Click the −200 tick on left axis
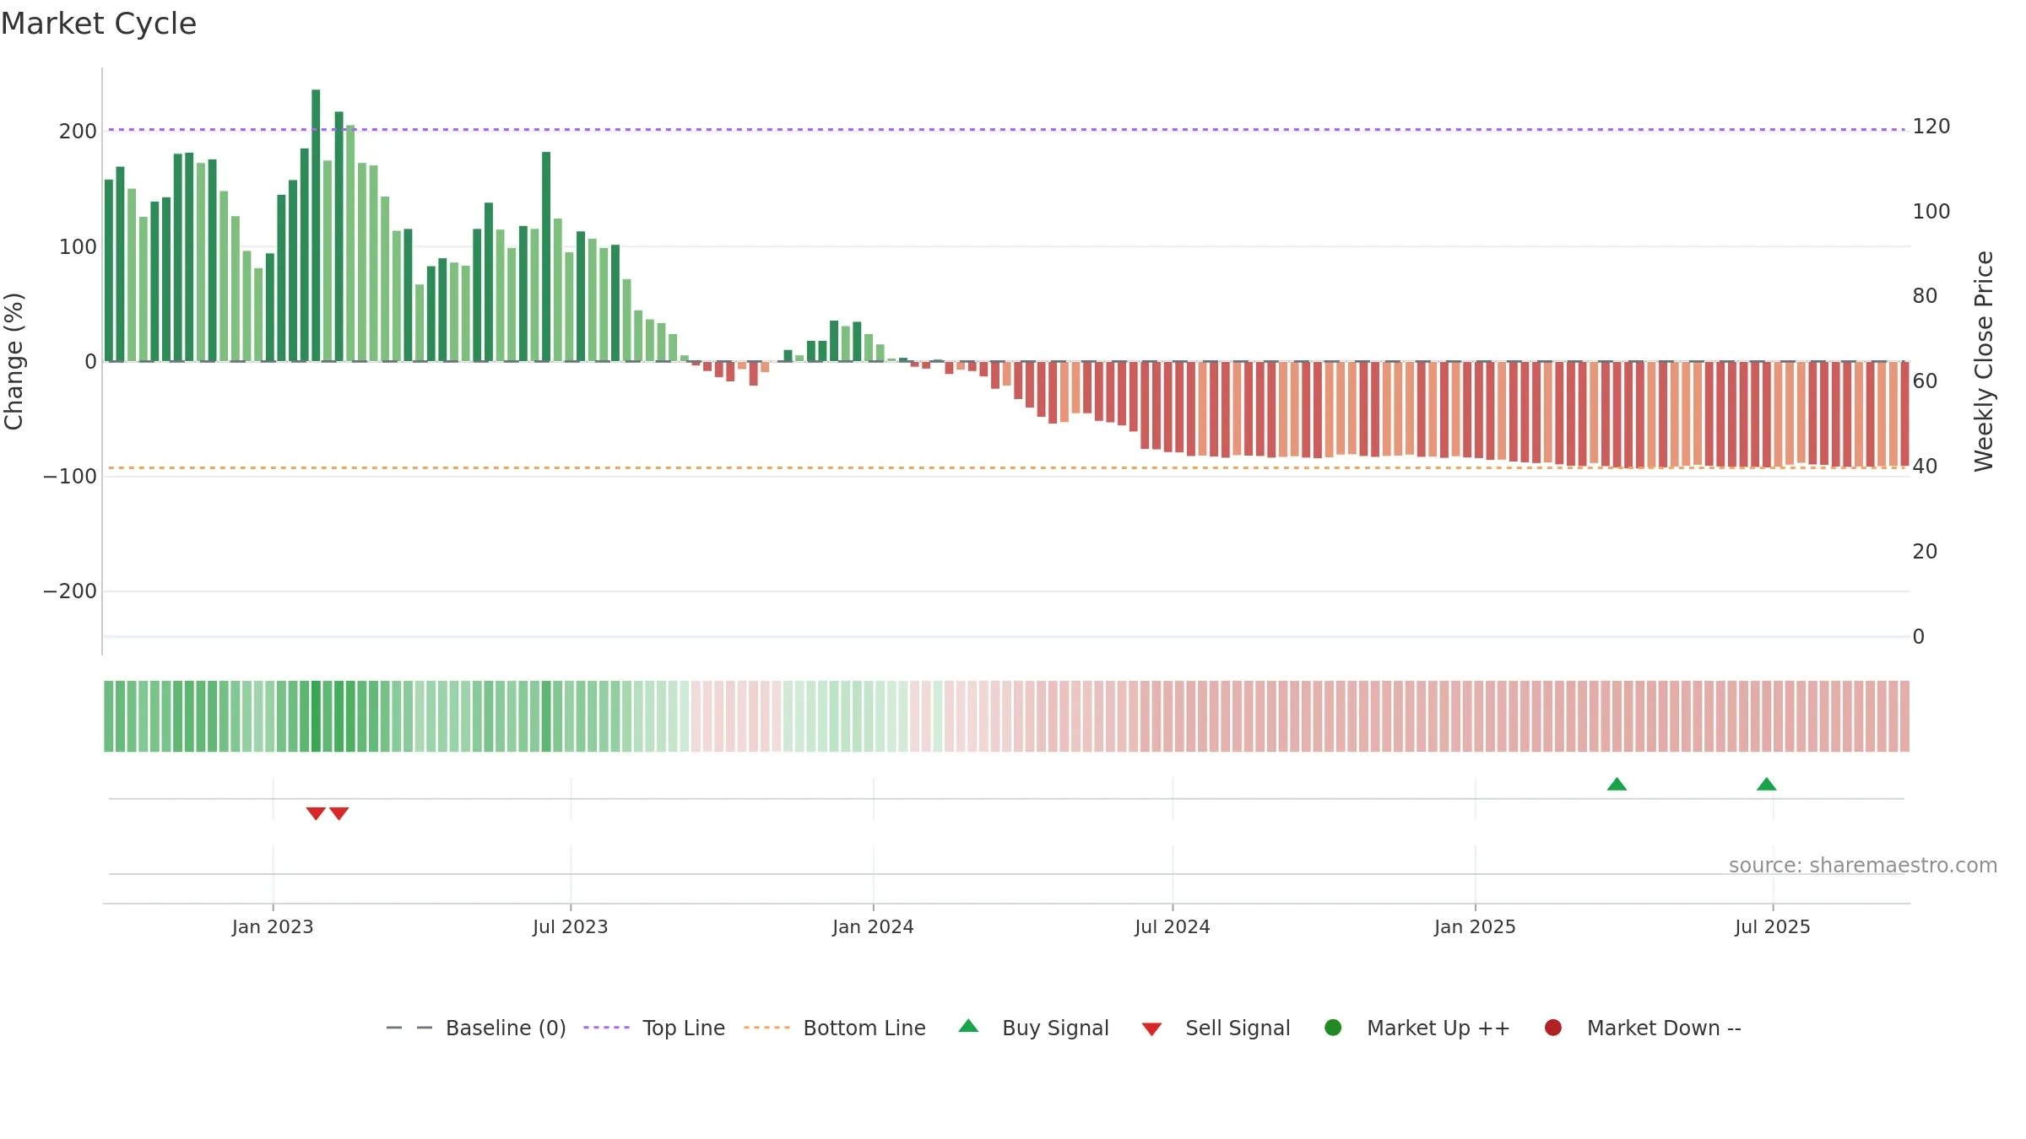Image resolution: width=2026 pixels, height=1139 pixels. (70, 591)
